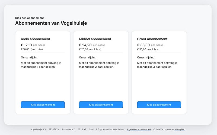Click the 1 paar sokken description text
217x135 pixels.
click(41, 65)
